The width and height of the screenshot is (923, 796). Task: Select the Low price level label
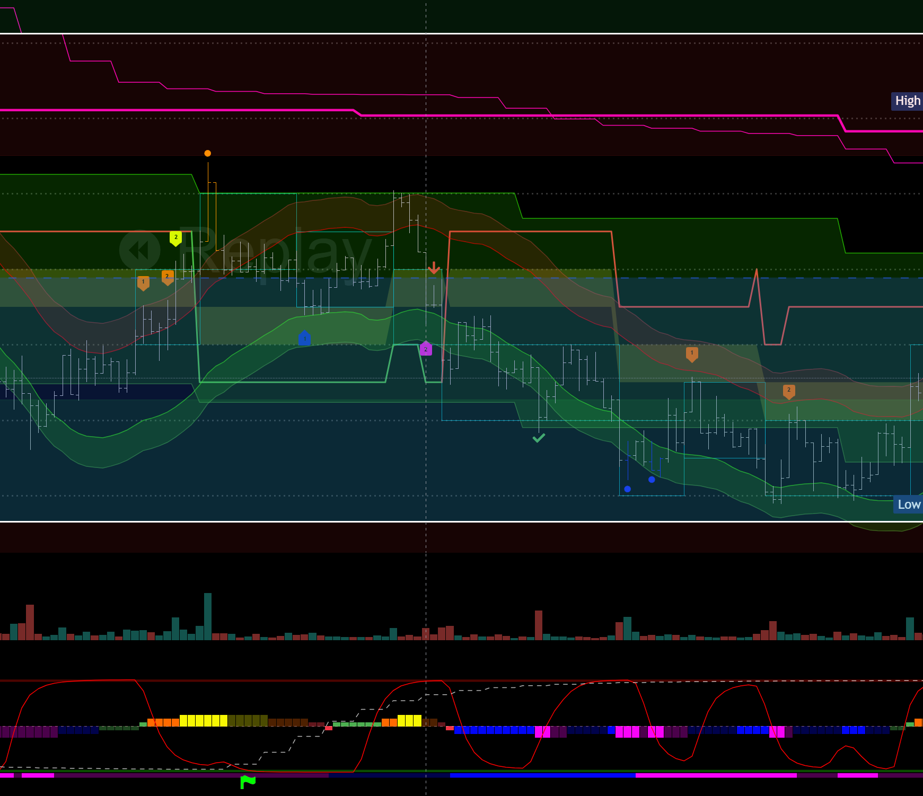pyautogui.click(x=908, y=505)
